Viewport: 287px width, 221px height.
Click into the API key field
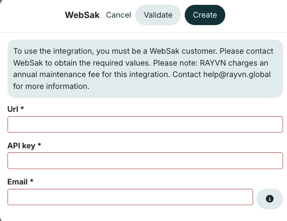145,161
